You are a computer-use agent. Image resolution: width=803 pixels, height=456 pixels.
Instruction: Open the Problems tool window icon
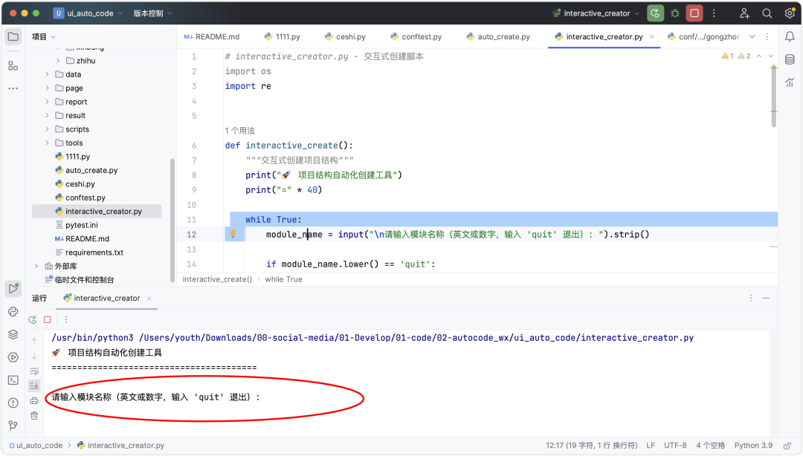[x=13, y=403]
